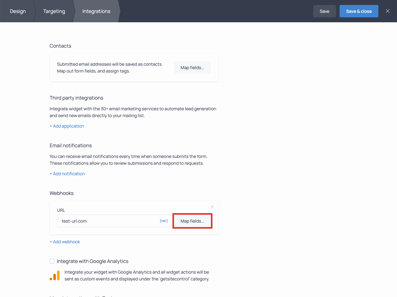Click the + Add notification link

[67, 174]
